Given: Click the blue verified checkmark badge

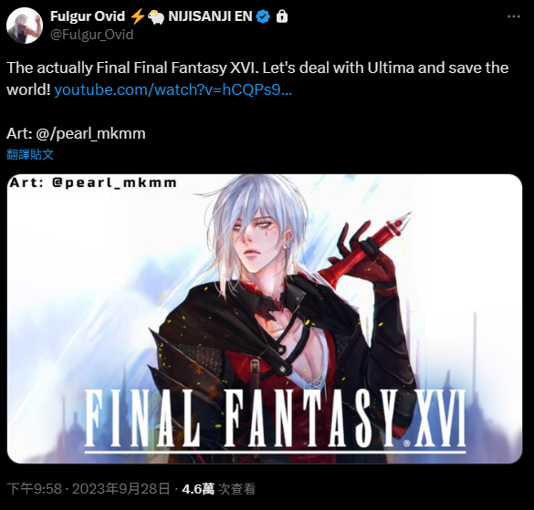Looking at the screenshot, I should click(263, 16).
